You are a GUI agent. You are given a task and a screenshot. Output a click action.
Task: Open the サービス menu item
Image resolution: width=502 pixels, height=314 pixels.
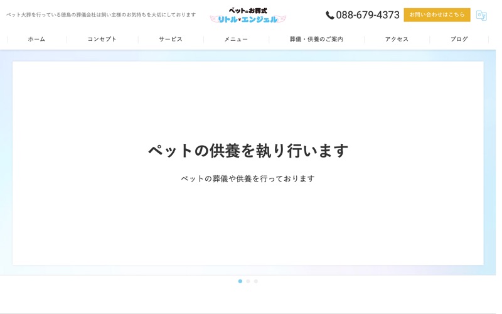[171, 39]
